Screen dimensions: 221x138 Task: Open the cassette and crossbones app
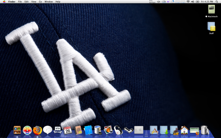58,130
